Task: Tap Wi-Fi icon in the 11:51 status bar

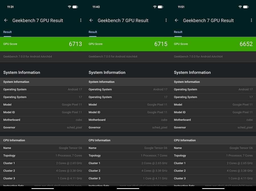Action: click(x=240, y=7)
